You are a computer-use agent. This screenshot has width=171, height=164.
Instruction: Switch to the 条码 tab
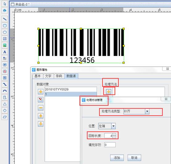tap(59, 76)
